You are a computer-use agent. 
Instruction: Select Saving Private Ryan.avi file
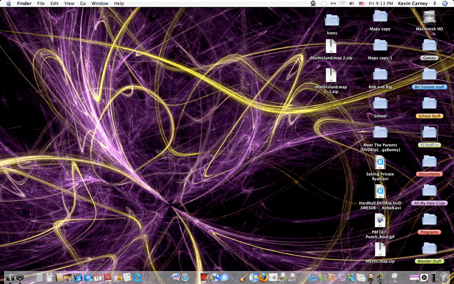[x=380, y=162]
